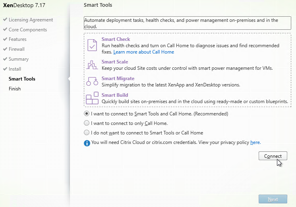
Task: Open the privacy policy 'here' link
Action: click(x=255, y=142)
